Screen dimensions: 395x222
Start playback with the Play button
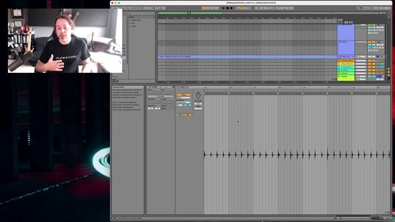click(x=223, y=8)
